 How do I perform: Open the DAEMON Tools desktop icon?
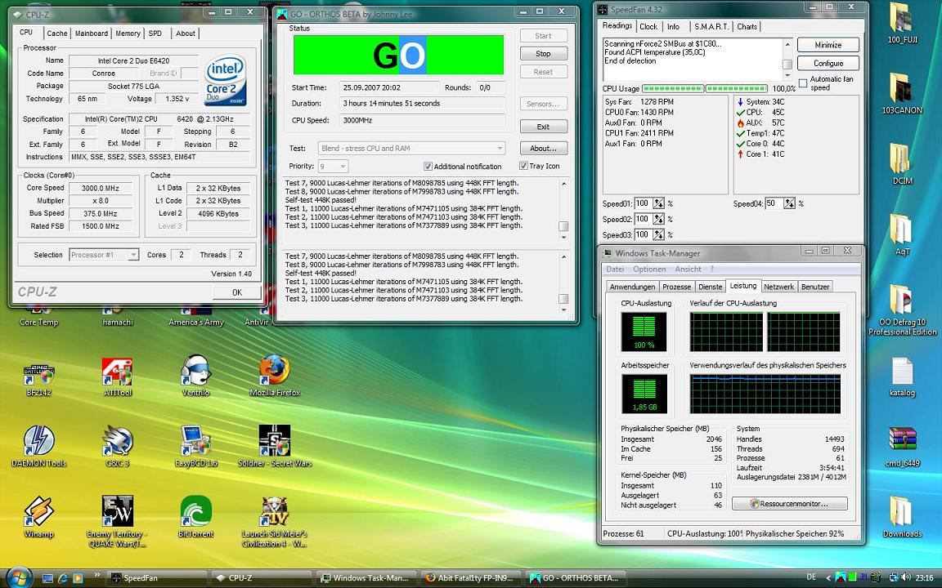(38, 442)
